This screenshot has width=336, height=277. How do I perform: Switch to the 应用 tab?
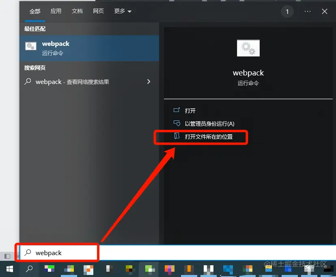point(56,11)
